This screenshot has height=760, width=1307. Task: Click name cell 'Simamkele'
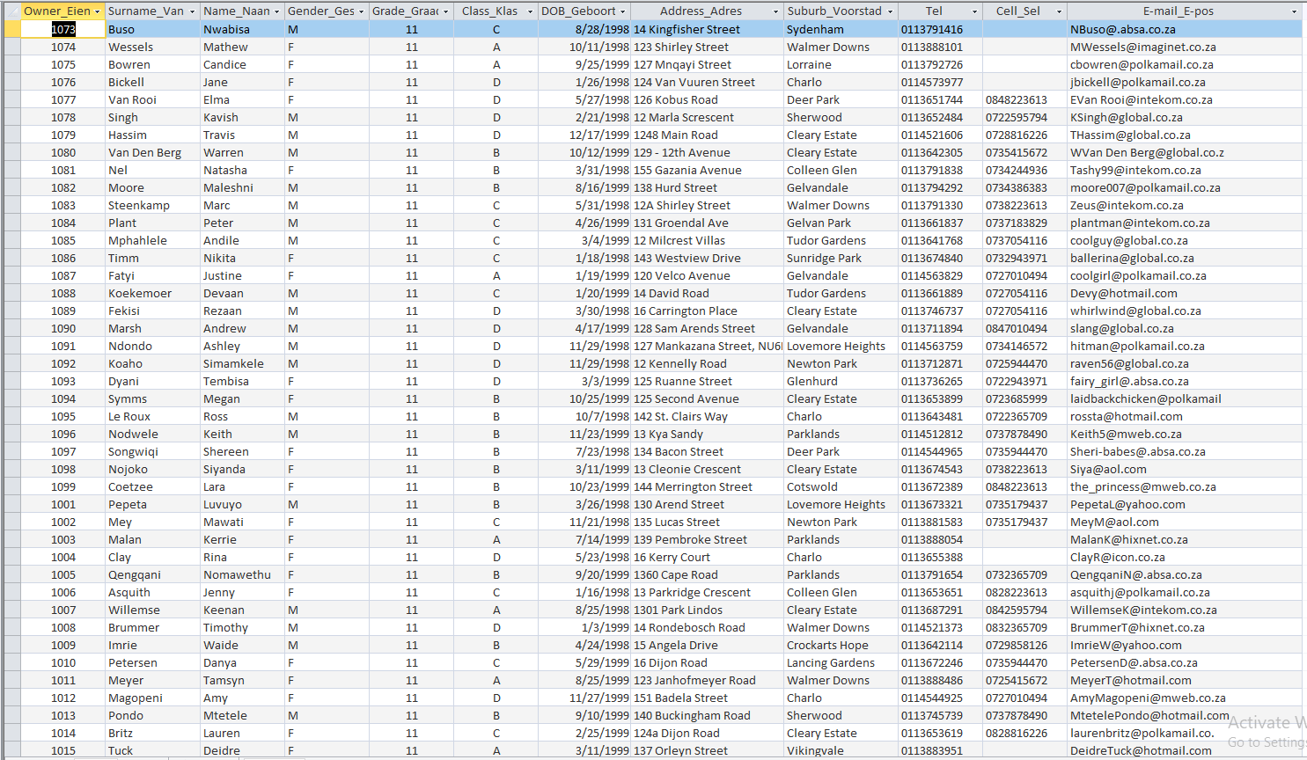242,363
